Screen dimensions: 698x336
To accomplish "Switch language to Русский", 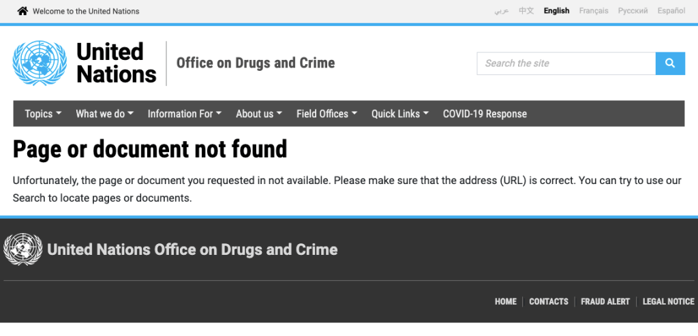I will point(633,11).
